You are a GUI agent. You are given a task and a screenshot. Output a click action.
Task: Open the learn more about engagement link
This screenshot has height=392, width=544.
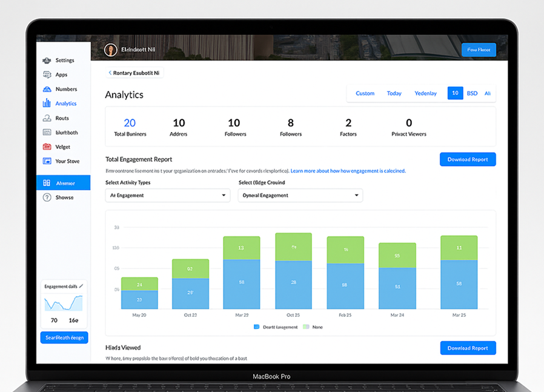click(x=348, y=171)
